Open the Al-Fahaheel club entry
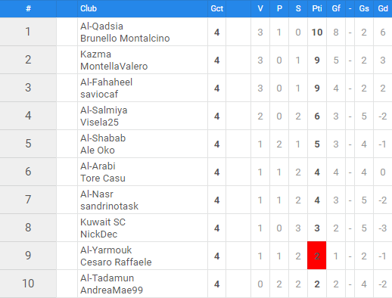 (106, 82)
